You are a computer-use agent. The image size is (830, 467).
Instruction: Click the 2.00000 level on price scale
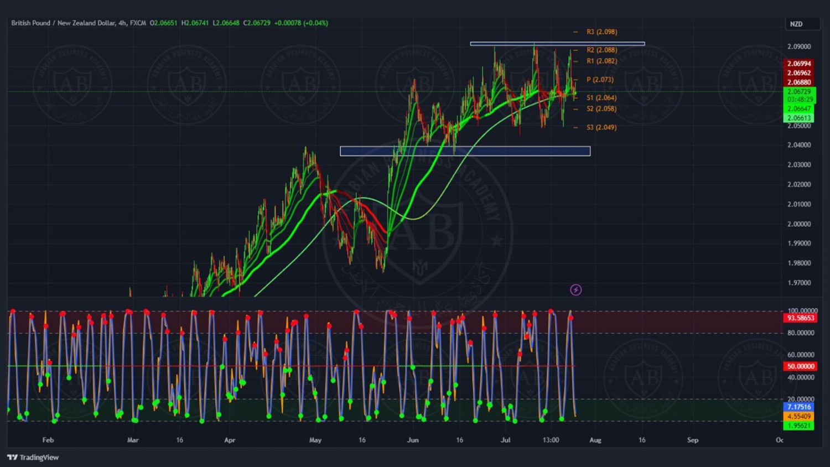[799, 224]
